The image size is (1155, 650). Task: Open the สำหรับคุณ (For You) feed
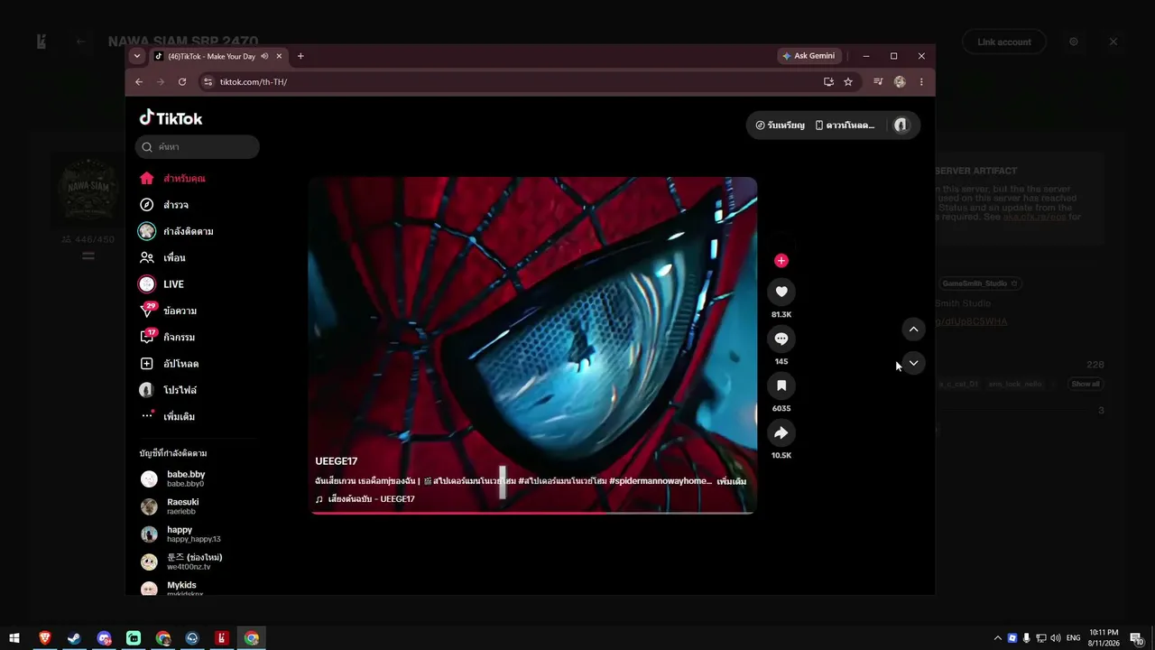point(172,179)
